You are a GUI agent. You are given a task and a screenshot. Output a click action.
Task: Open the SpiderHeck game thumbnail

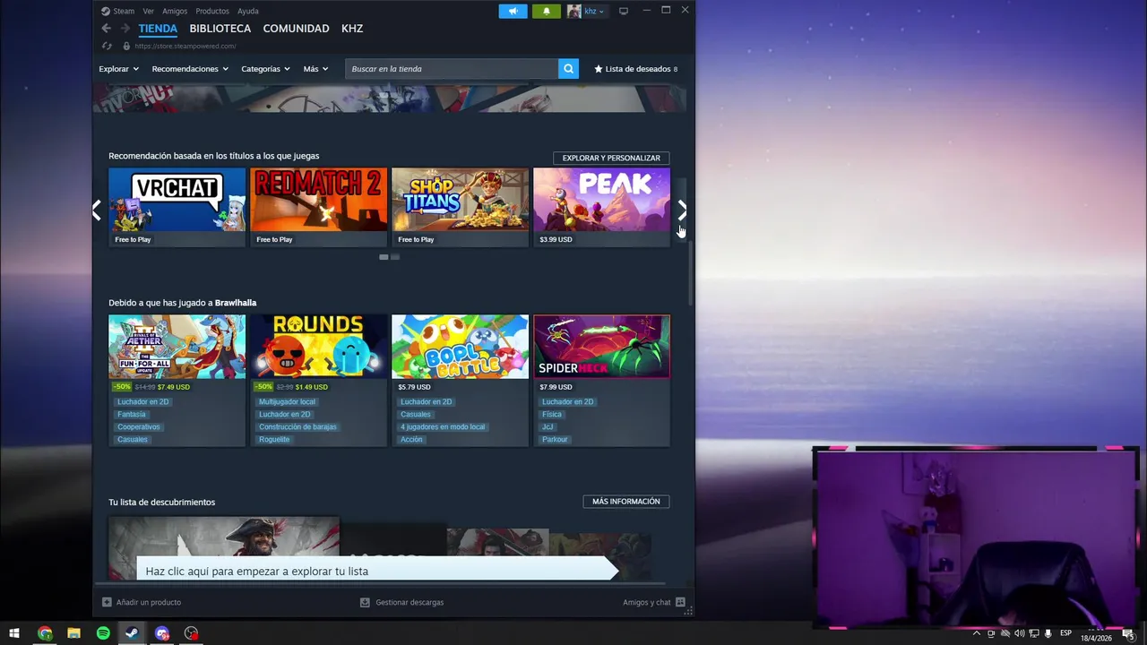[x=601, y=347]
